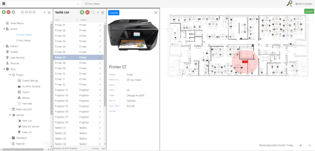Zoom in the floor plan with plus icon
Screen dimensions: 315x151
coord(300,145)
